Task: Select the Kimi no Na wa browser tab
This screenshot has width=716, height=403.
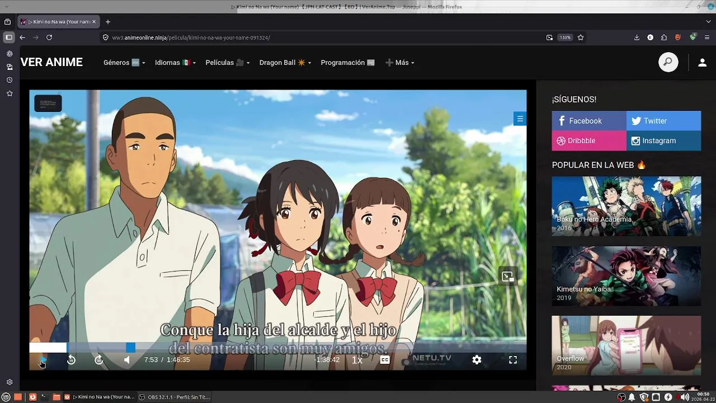Action: (x=58, y=22)
